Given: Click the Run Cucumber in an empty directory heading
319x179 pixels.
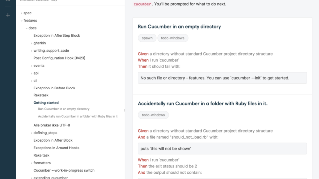Looking at the screenshot, I should [179, 27].
